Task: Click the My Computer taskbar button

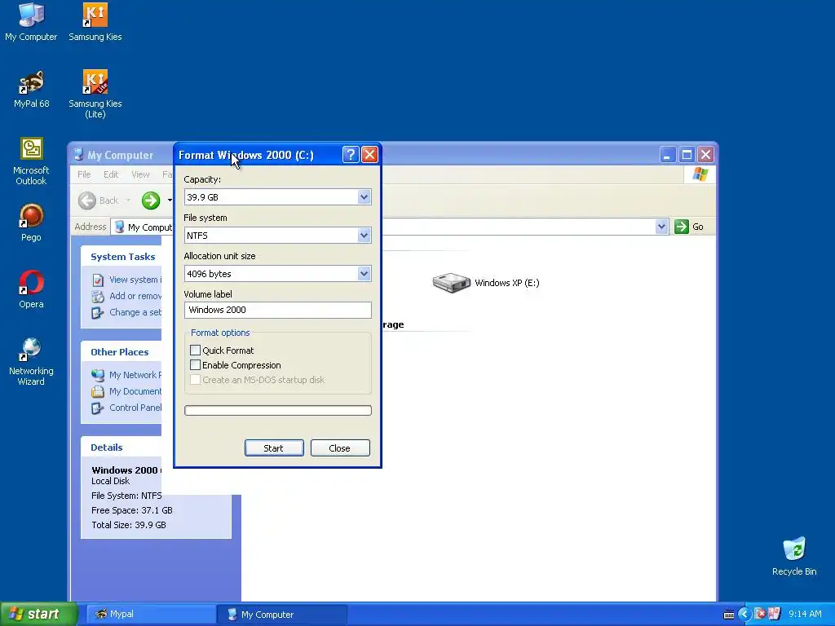Action: (x=282, y=615)
